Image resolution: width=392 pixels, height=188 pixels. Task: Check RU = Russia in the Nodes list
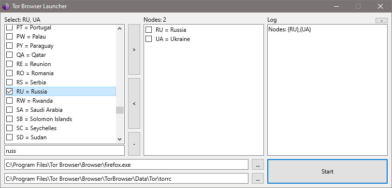click(149, 30)
